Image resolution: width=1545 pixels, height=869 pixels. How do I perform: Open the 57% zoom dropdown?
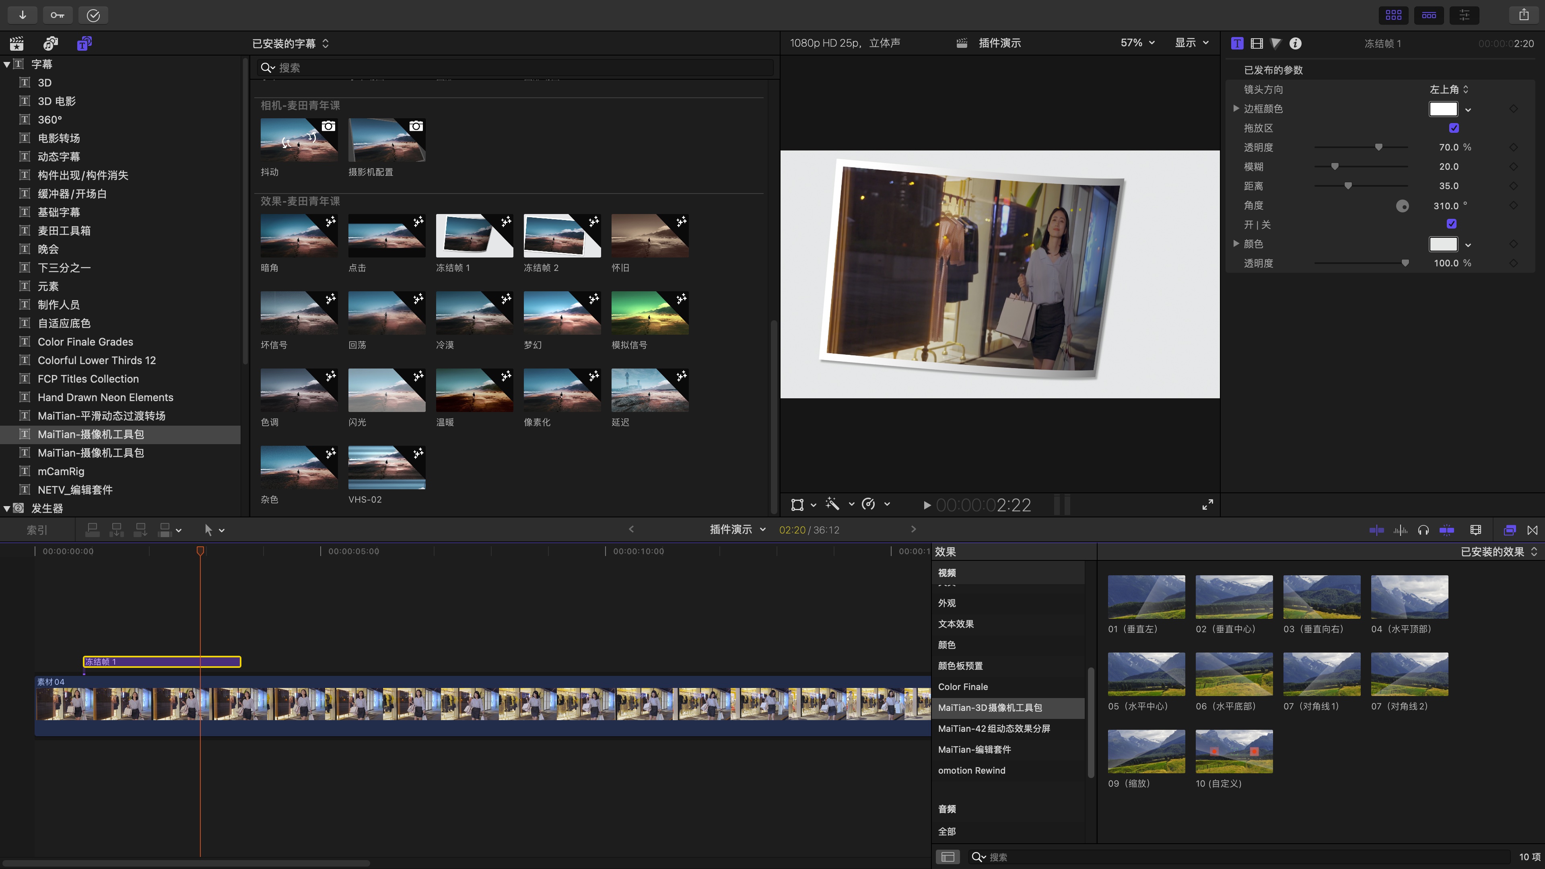pos(1137,43)
